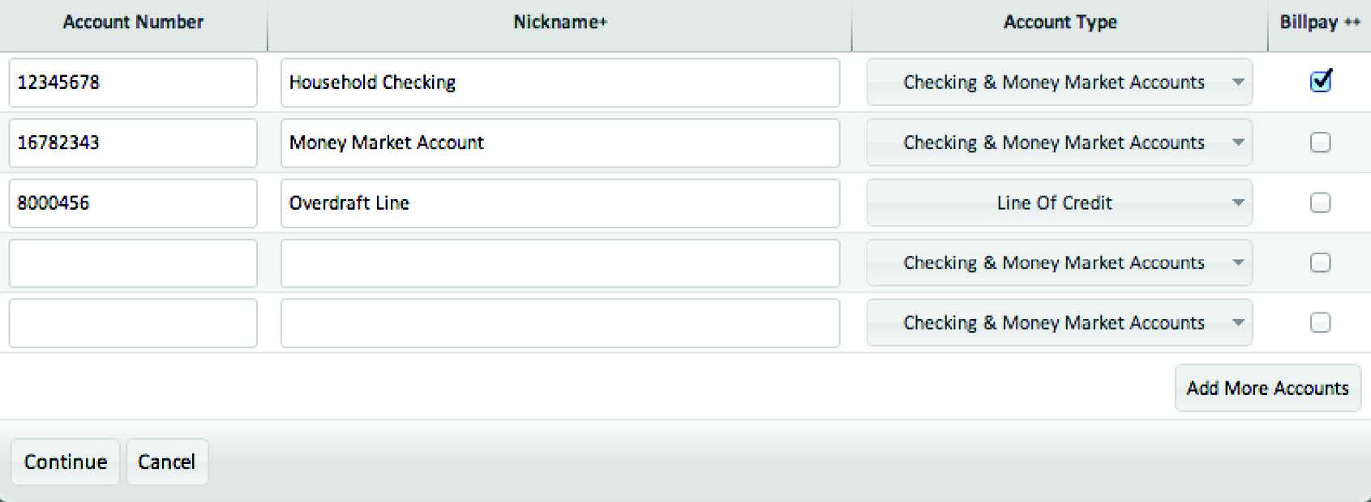Image resolution: width=1371 pixels, height=502 pixels.
Task: Uncheck Billpay for Household Checking account
Action: point(1321,81)
